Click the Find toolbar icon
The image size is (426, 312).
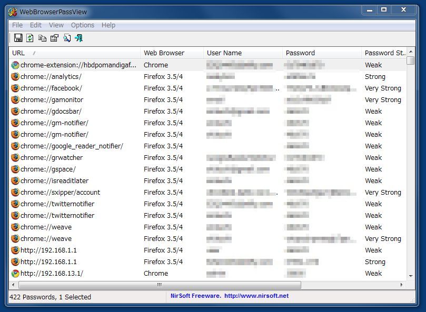coord(67,38)
